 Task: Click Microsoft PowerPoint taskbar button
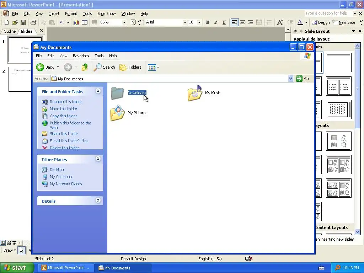(x=66, y=268)
